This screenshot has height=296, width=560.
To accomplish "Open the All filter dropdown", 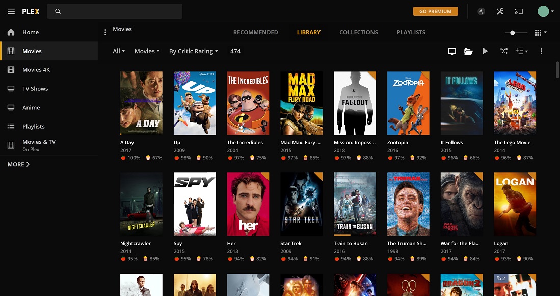I will [118, 51].
